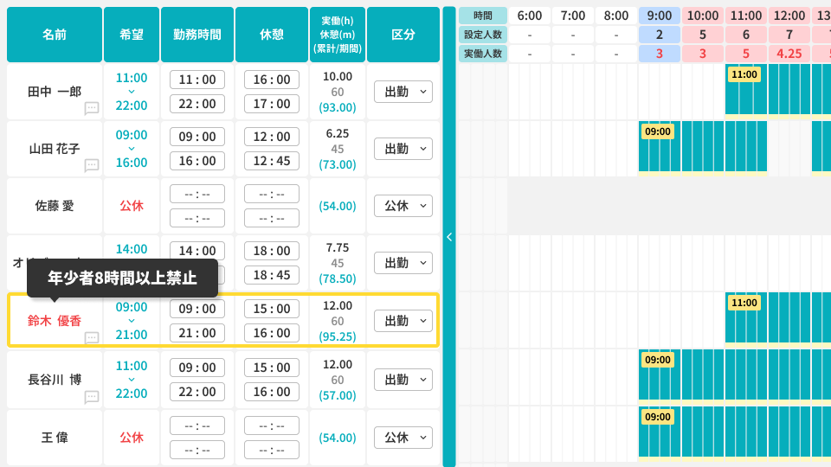Open 区分 dropdown in the 14:00 shift row
Screen dimensions: 831x467
pos(403,263)
